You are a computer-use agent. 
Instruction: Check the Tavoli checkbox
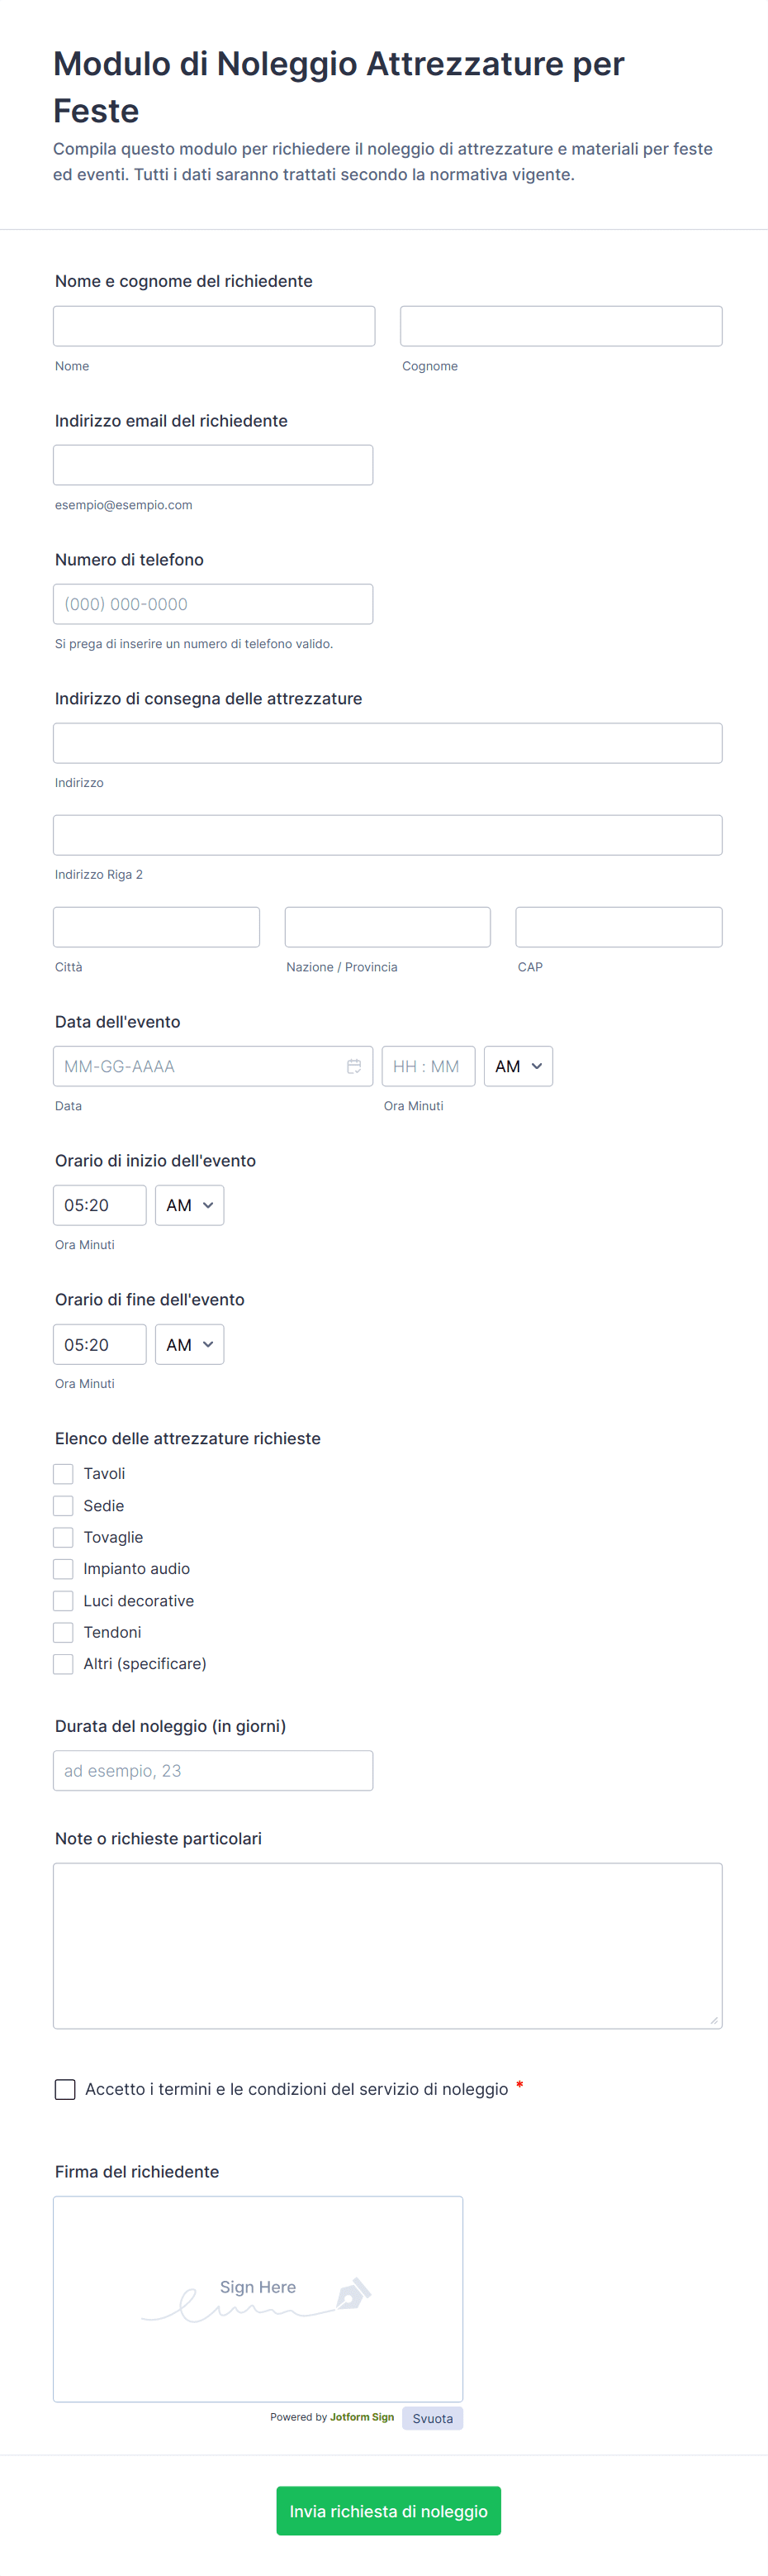63,1473
